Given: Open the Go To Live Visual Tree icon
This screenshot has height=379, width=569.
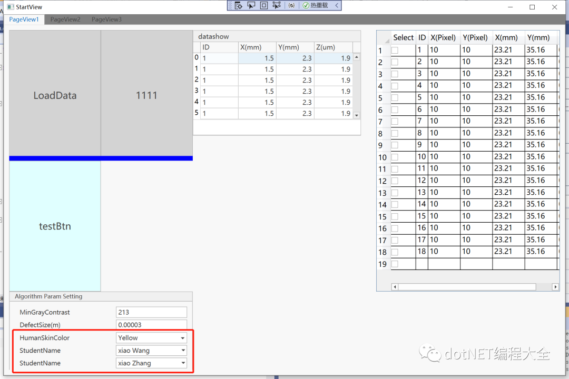Looking at the screenshot, I should coord(239,5).
